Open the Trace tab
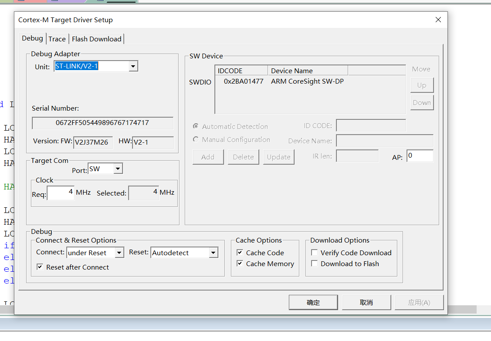Viewport: 491px width, 341px height. click(57, 39)
